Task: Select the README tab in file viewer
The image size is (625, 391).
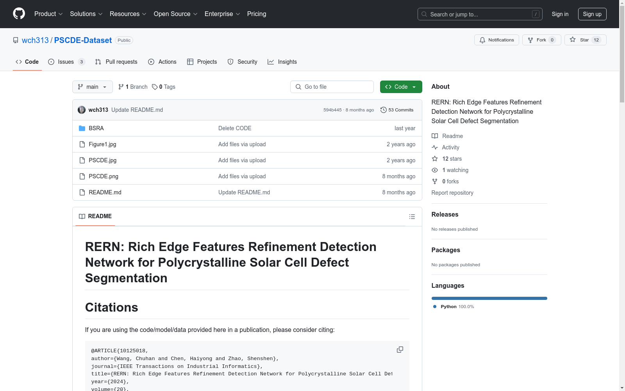Action: tap(95, 216)
